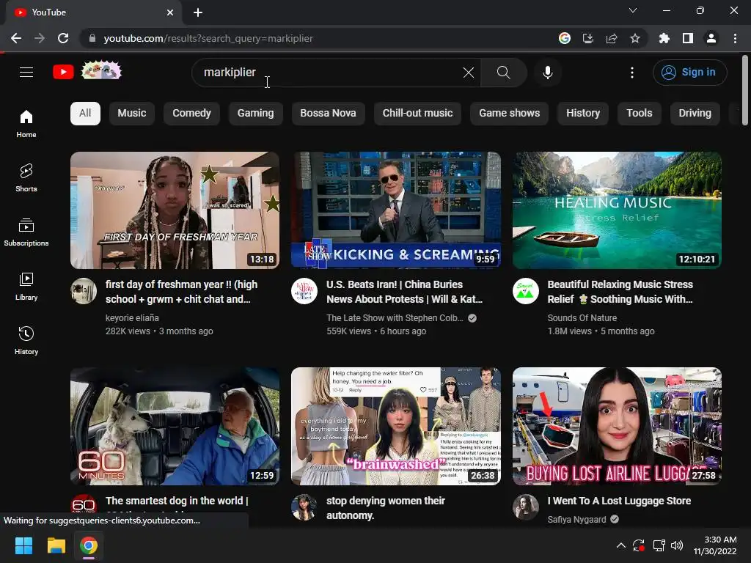Click the YouTube logo
Viewport: 751px width, 563px height.
click(x=63, y=73)
